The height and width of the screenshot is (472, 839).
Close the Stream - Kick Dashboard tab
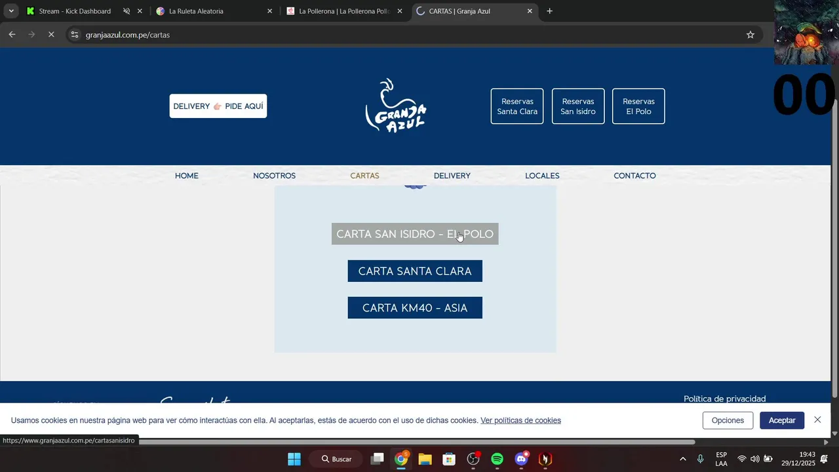pos(140,11)
